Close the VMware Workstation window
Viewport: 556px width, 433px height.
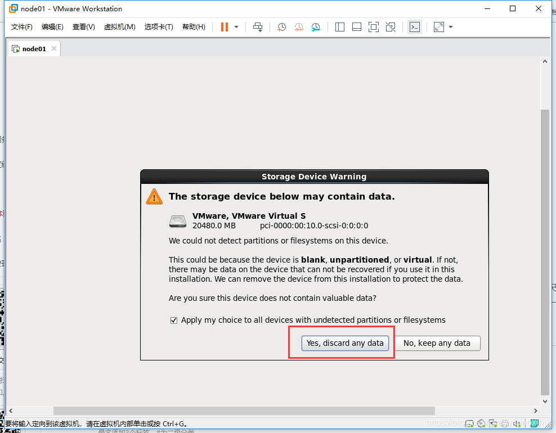(x=538, y=8)
